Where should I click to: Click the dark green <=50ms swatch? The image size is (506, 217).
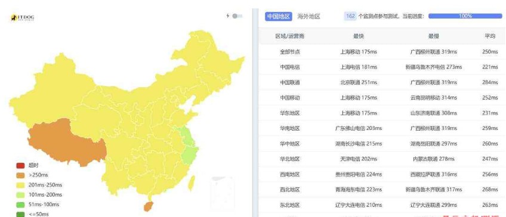[20, 214]
